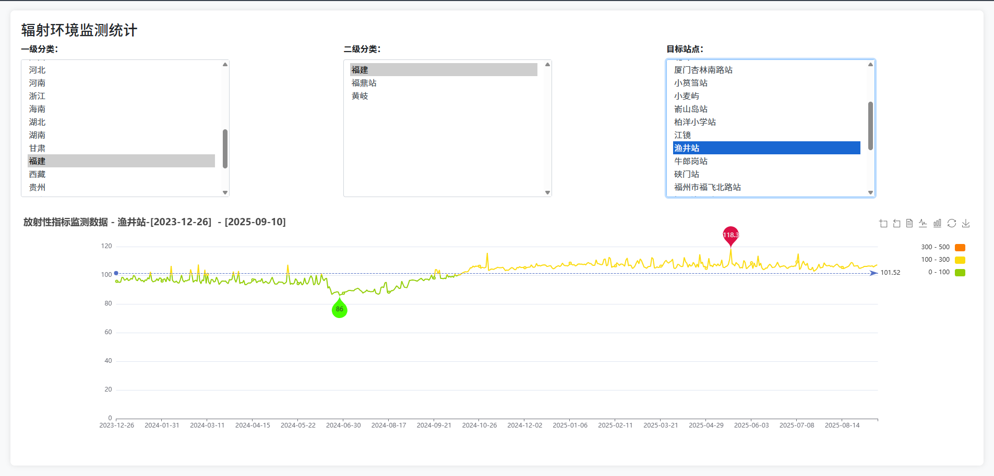Choose station 小麦屿
The image size is (994, 476).
click(x=767, y=96)
